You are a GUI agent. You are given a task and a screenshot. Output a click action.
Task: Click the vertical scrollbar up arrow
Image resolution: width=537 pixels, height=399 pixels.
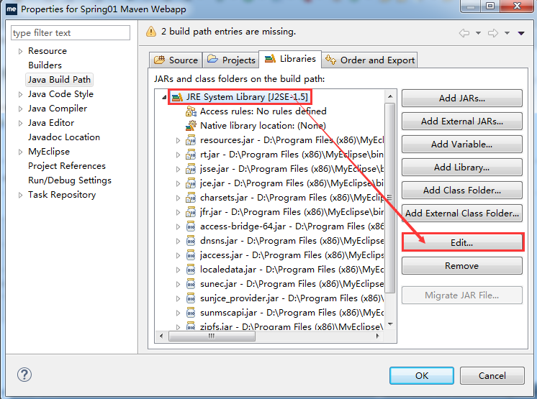pyautogui.click(x=390, y=97)
